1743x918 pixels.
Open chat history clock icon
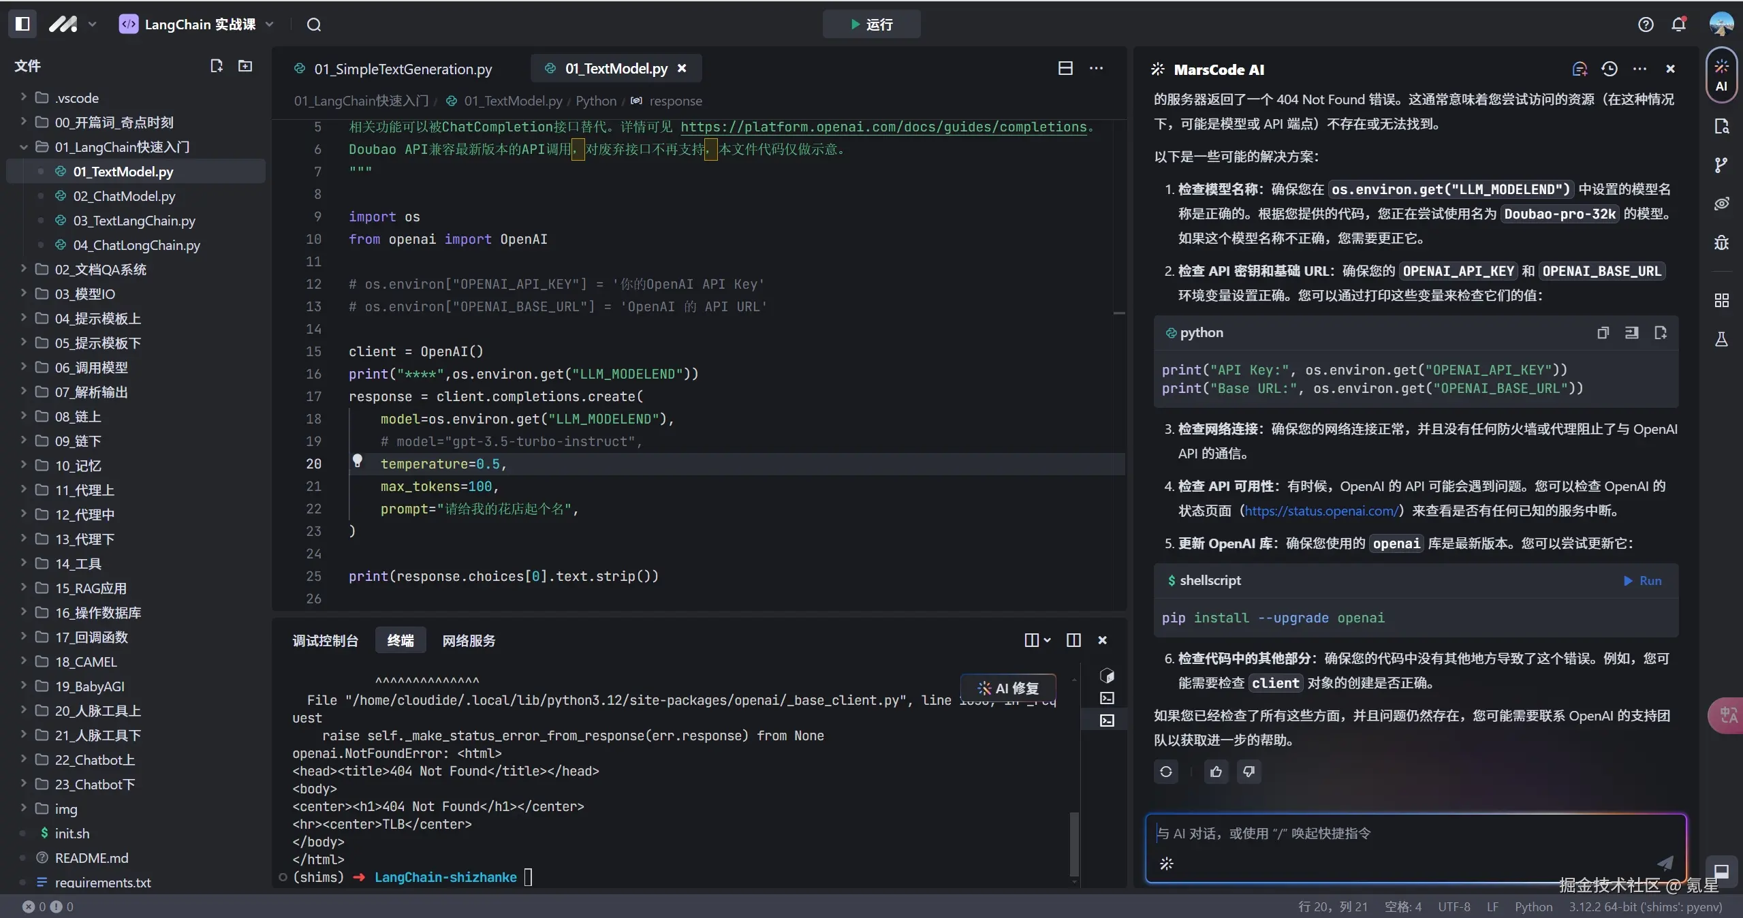[1609, 69]
